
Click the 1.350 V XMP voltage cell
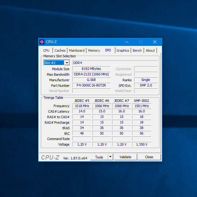[x=142, y=144]
